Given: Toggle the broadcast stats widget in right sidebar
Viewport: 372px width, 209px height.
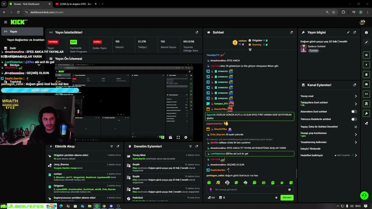Looking at the screenshot, I should (x=366, y=94).
